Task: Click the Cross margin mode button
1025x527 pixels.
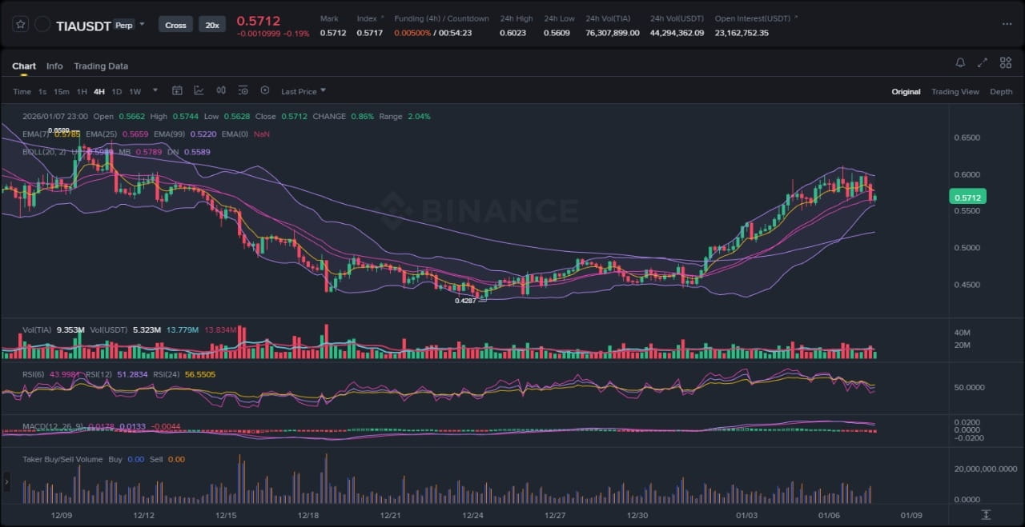Action: click(x=175, y=25)
